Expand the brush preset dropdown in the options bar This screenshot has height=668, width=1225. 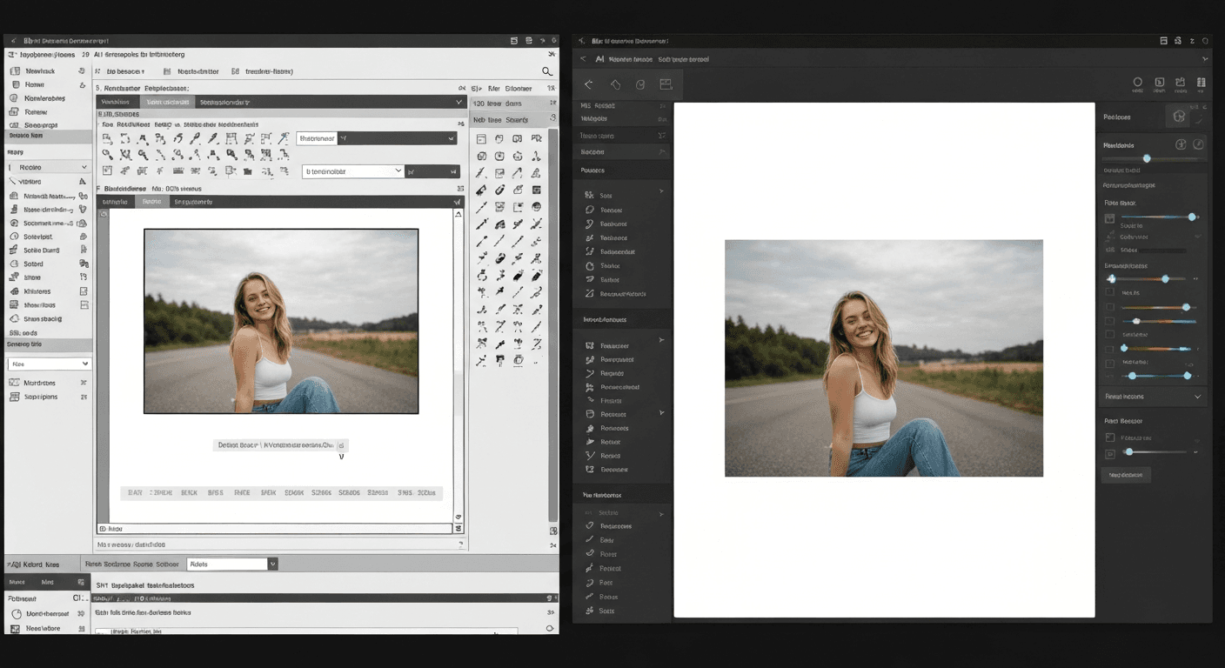pos(352,170)
